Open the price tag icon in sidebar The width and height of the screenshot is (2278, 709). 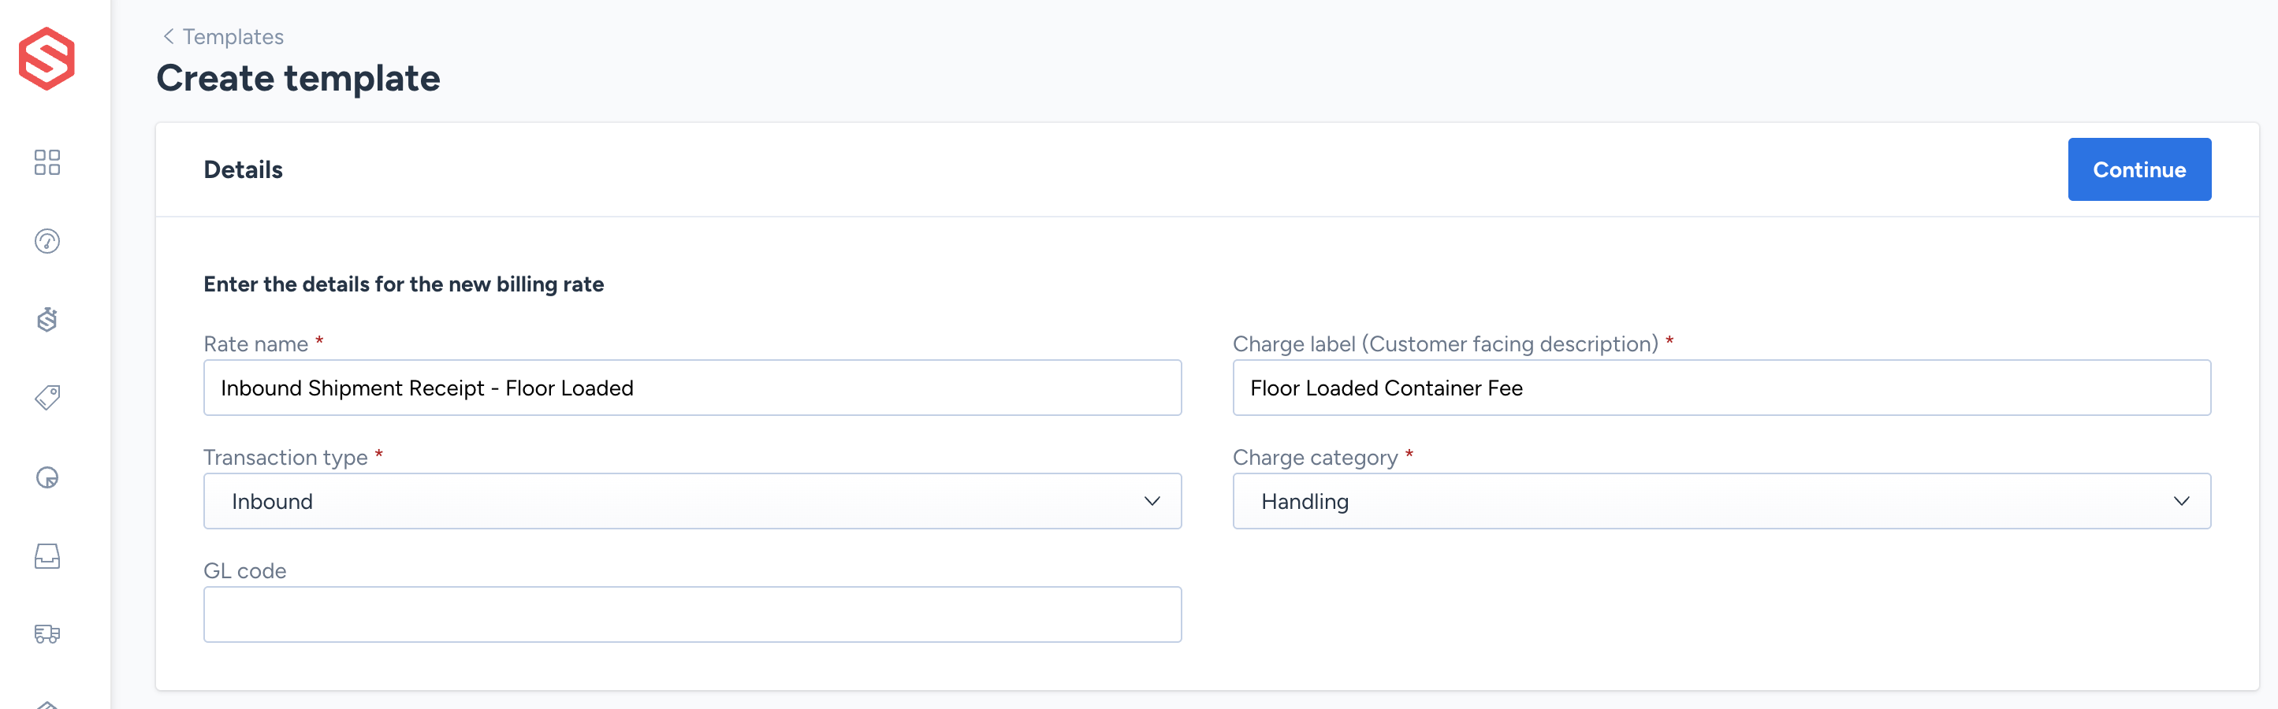point(47,398)
